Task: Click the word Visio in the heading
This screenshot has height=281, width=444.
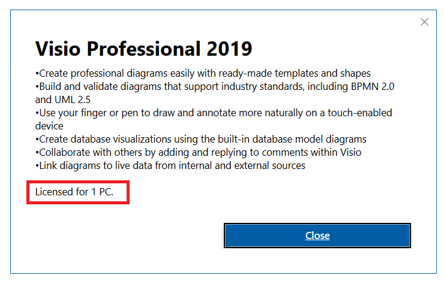Action: [x=58, y=49]
